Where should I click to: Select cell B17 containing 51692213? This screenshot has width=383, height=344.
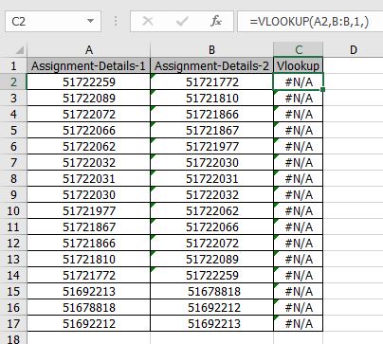211,323
